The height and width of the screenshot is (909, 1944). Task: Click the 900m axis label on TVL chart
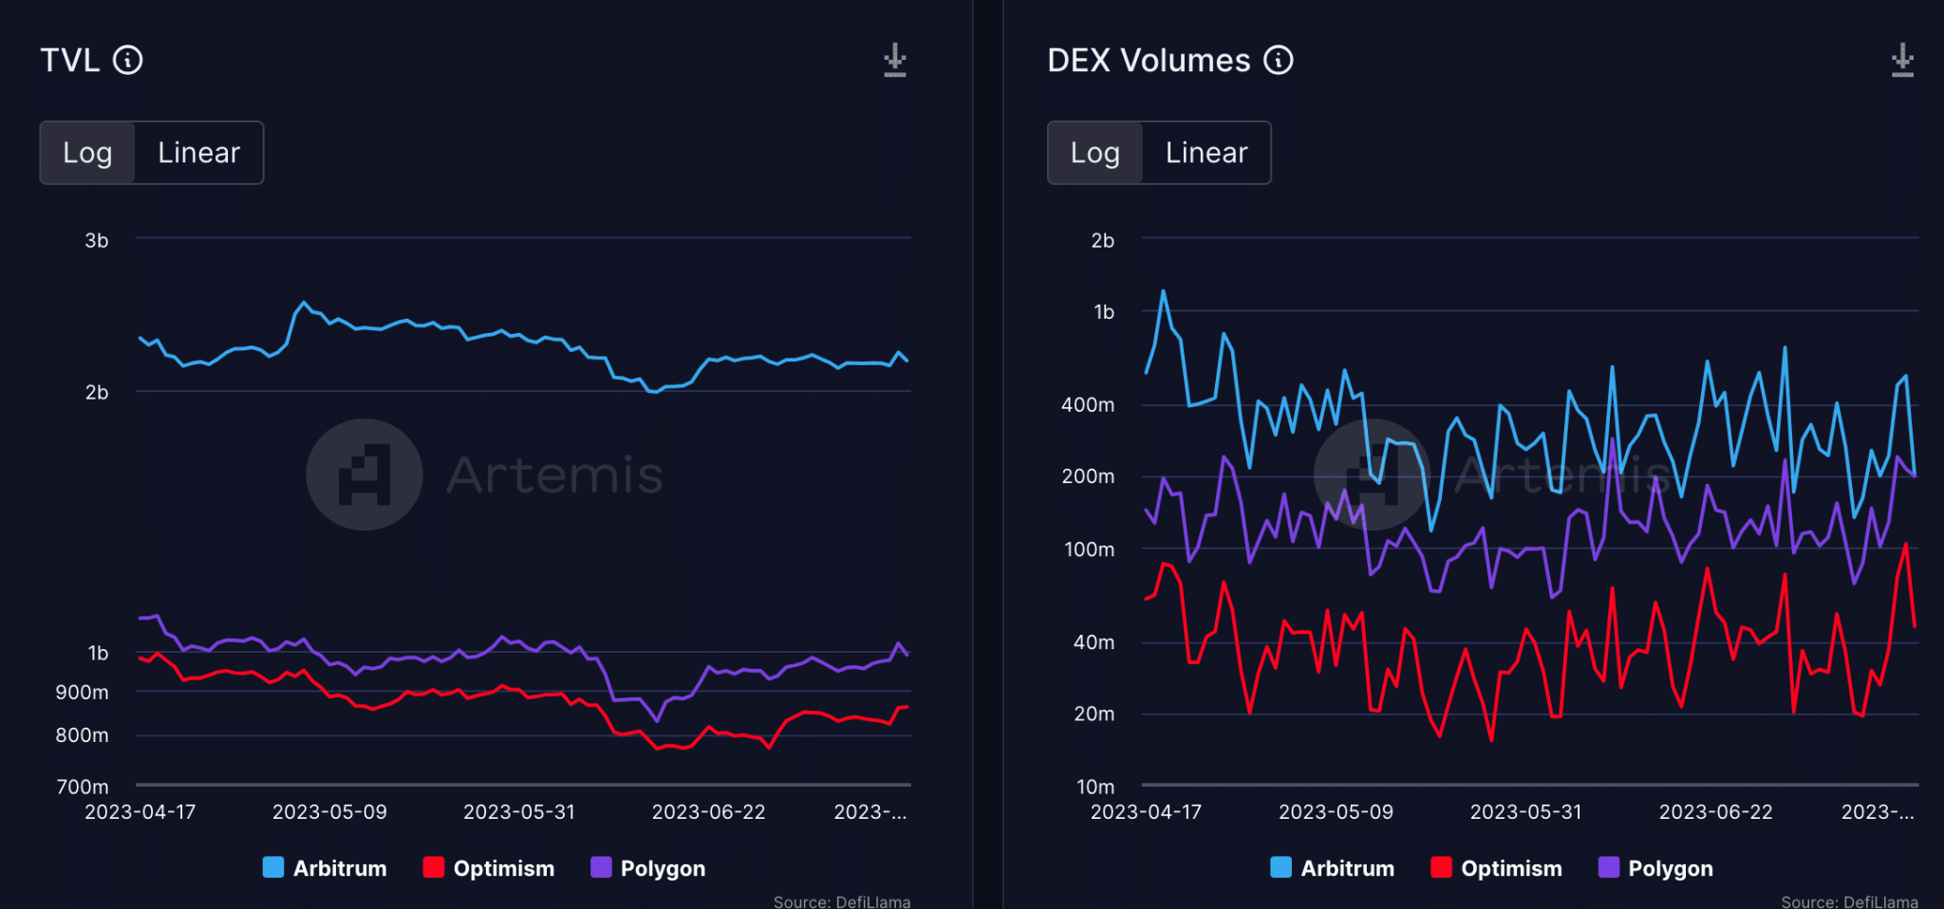(83, 693)
